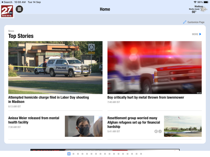
Task: Tap the Home page title
Action: click(105, 9)
